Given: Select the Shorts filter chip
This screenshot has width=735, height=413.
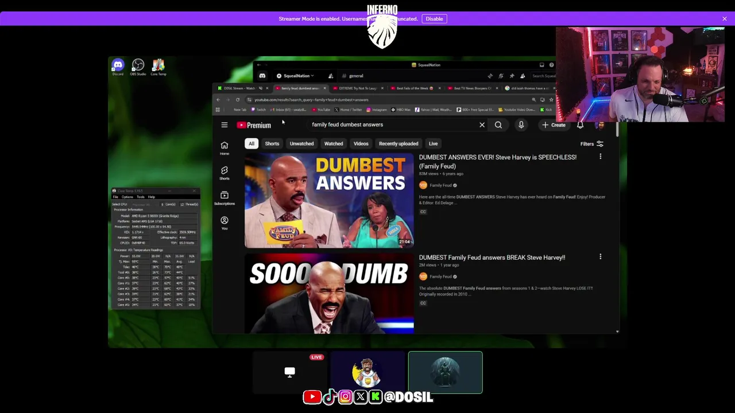Looking at the screenshot, I should tap(272, 143).
